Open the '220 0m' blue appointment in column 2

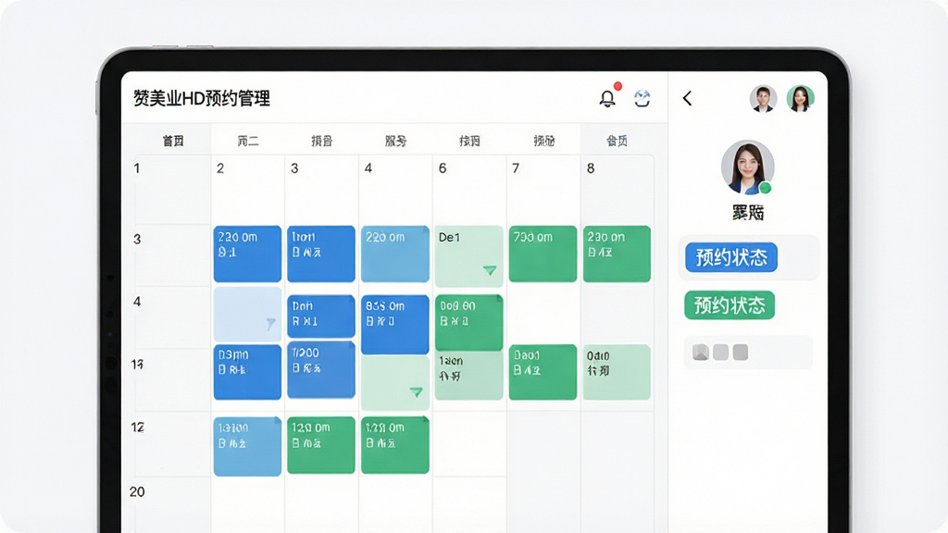[247, 254]
